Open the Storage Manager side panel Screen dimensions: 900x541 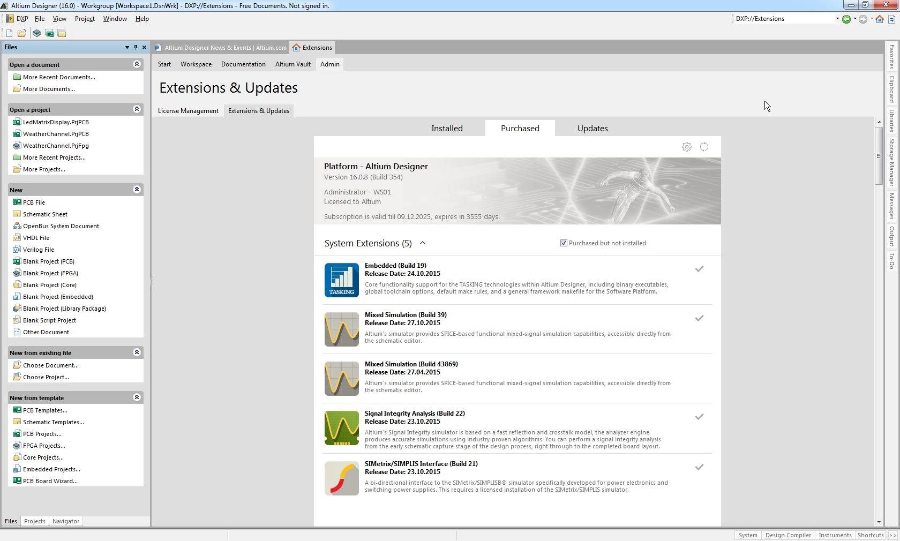(x=891, y=162)
